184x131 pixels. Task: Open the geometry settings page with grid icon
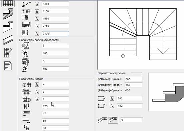pos(8,4)
